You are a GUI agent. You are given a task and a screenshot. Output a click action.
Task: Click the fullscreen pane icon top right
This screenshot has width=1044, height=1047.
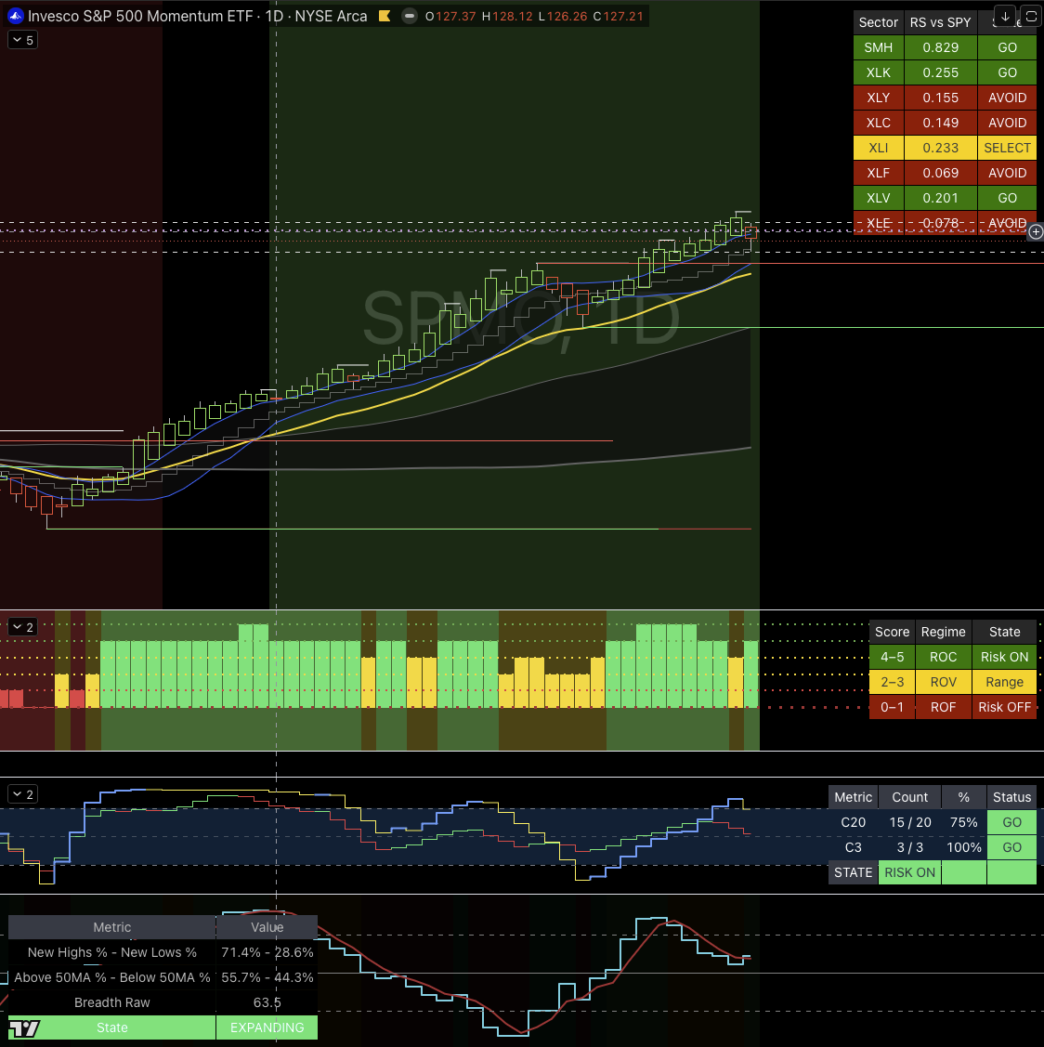click(x=1031, y=16)
